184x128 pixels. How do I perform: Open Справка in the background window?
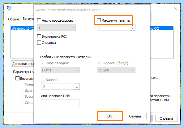click(x=166, y=118)
